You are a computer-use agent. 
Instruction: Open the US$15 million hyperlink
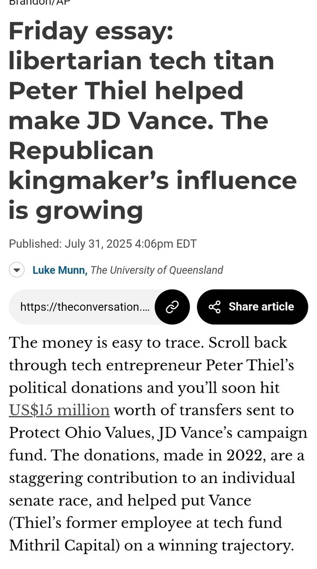point(59,411)
